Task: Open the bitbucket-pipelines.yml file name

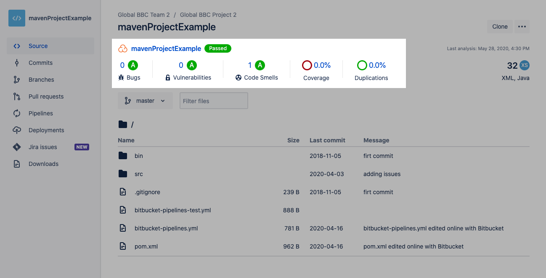Action: pos(166,228)
